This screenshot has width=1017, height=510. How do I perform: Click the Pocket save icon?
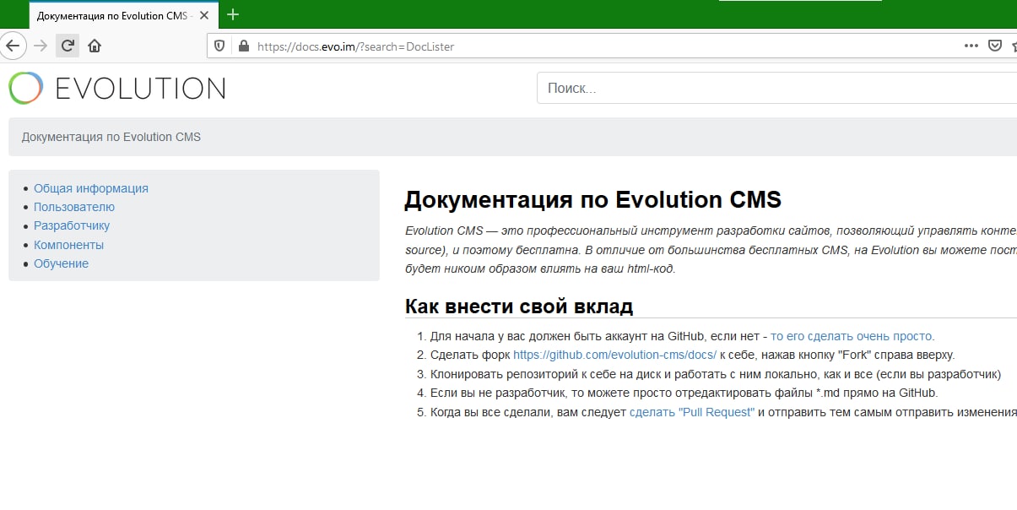[996, 46]
